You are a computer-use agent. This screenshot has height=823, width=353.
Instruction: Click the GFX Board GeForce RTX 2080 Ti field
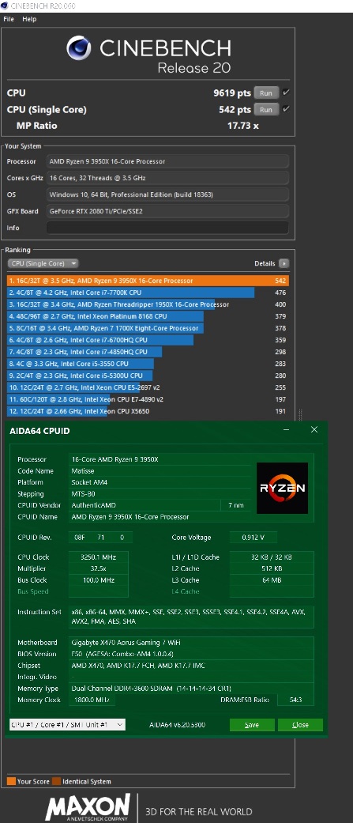[x=167, y=211]
